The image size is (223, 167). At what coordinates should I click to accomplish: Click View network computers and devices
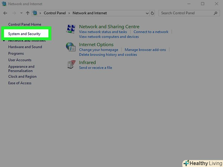coord(109,37)
